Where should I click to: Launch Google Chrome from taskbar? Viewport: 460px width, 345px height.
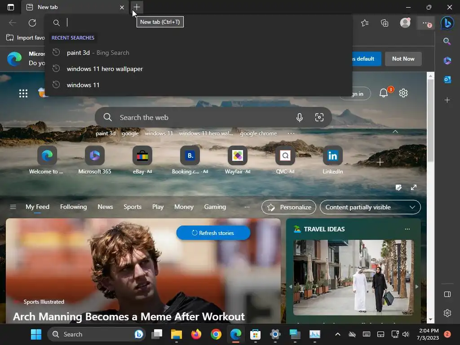[x=216, y=334]
